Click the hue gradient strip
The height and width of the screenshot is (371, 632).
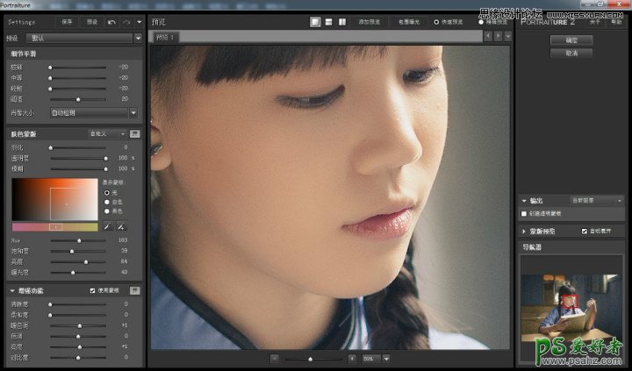click(54, 226)
